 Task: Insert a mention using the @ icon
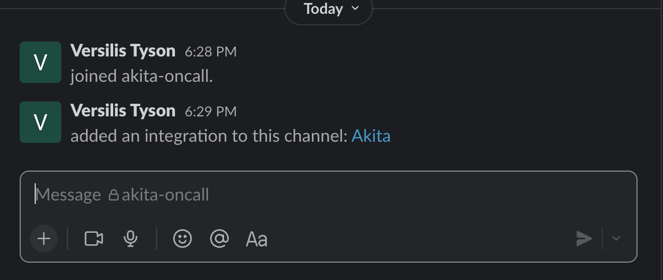[219, 239]
